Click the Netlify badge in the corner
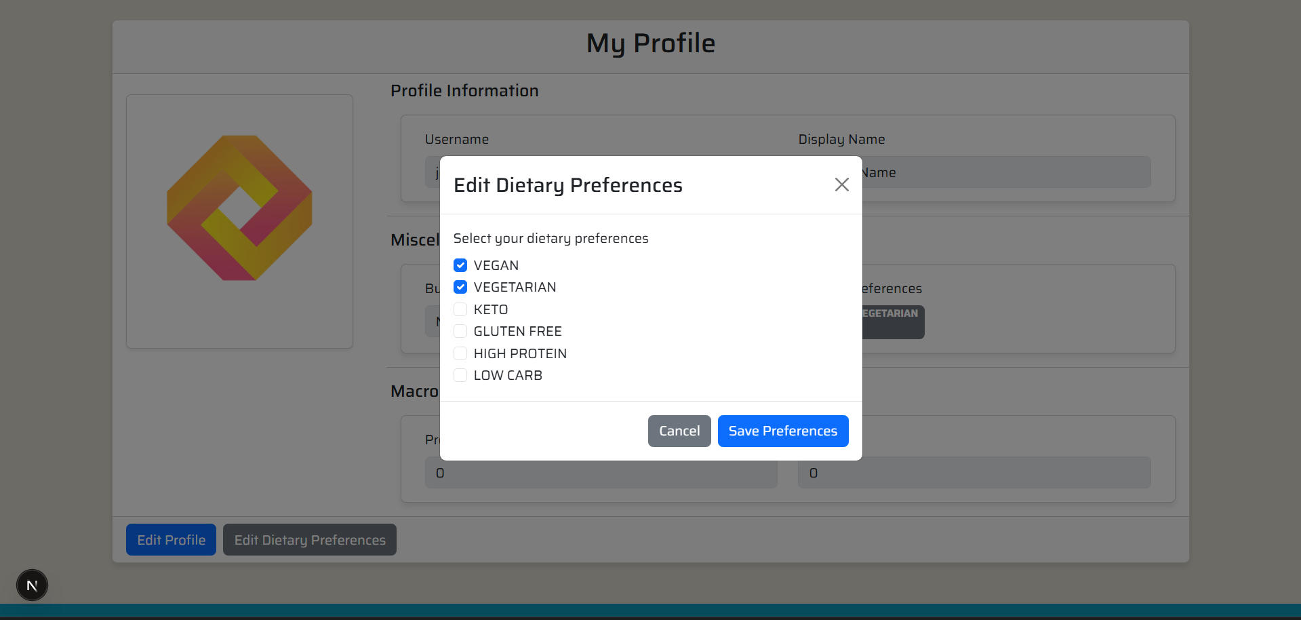 (31, 585)
